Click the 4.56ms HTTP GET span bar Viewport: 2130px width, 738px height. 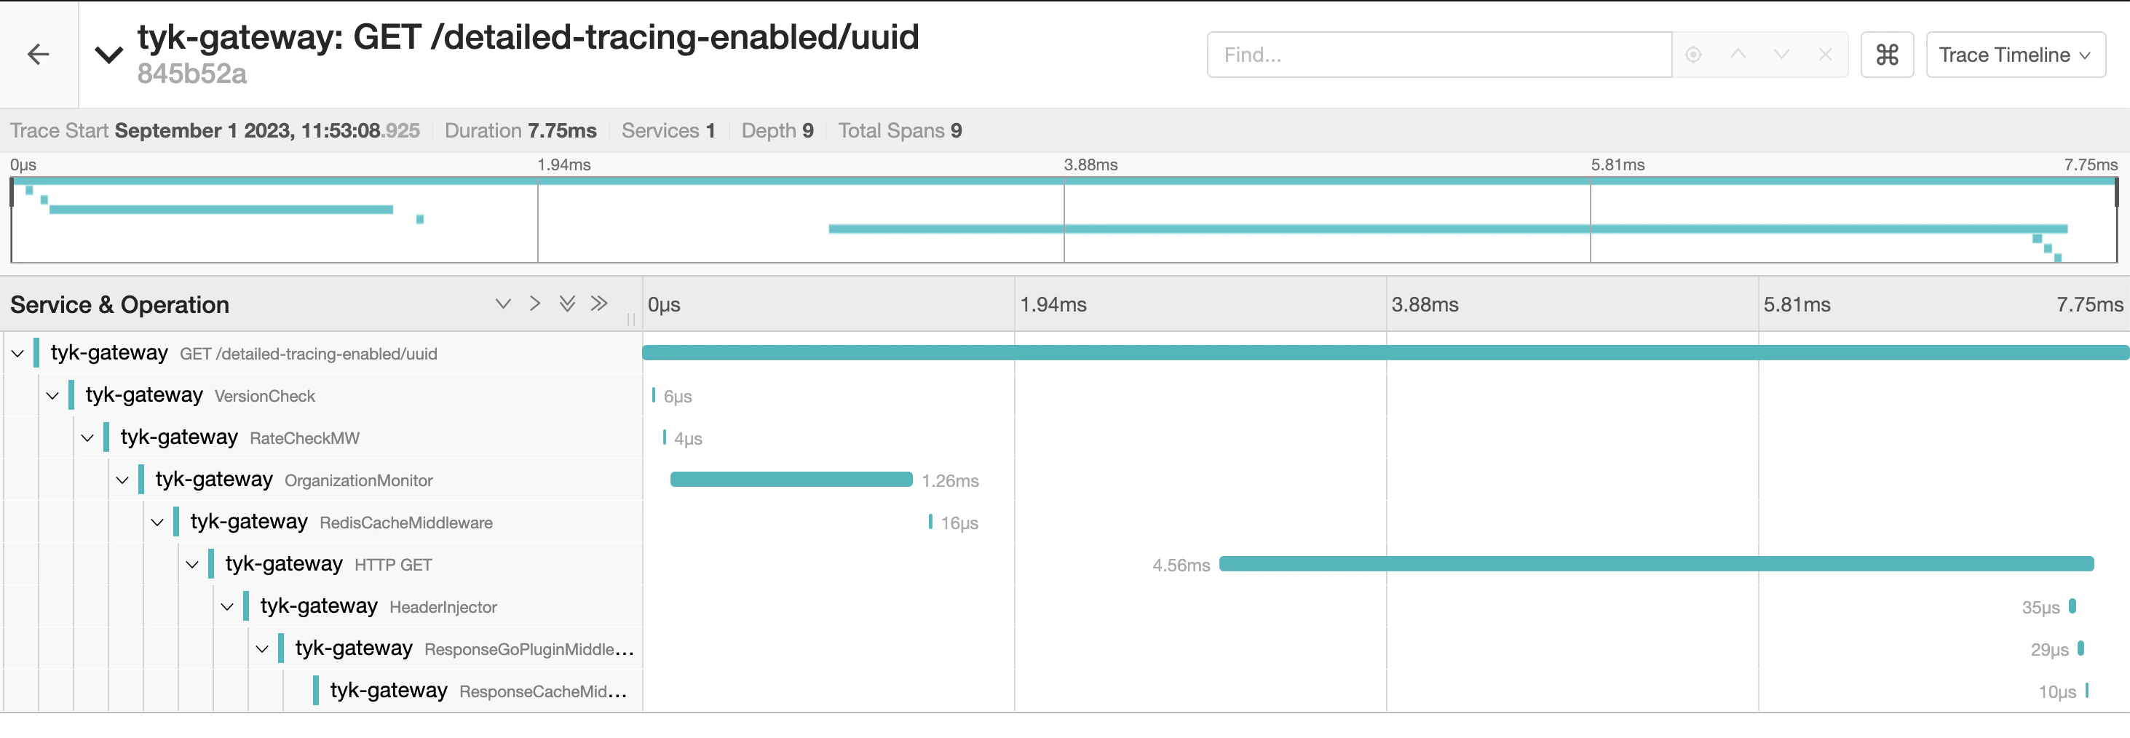coord(1654,565)
